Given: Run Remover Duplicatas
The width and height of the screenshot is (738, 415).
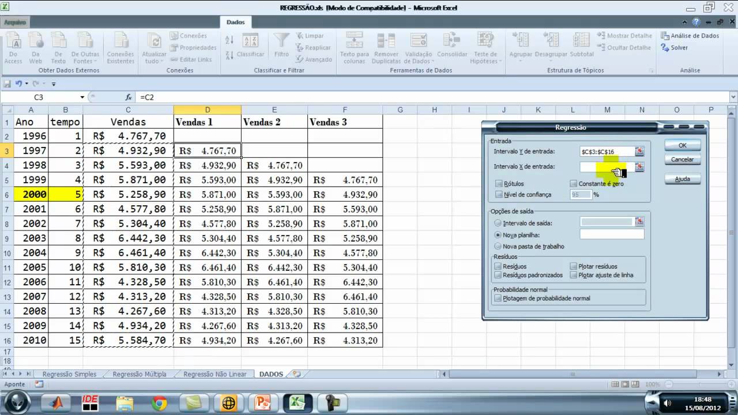Looking at the screenshot, I should [x=386, y=48].
